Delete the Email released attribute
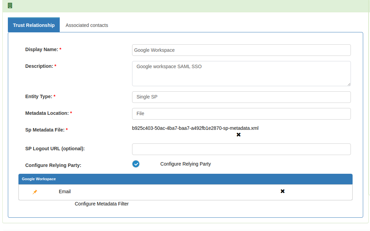The width and height of the screenshot is (370, 231). click(x=282, y=191)
